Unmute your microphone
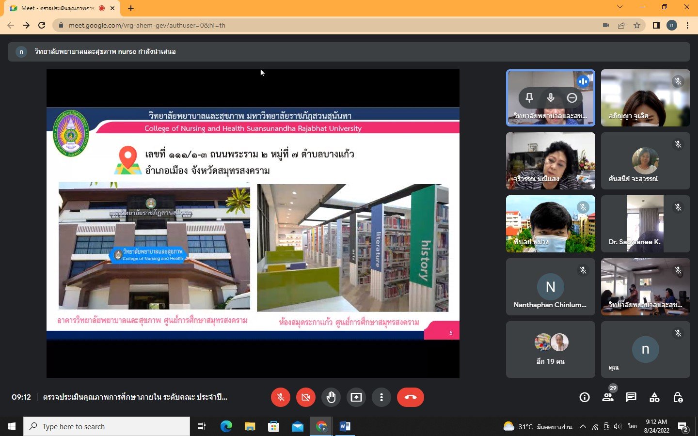Viewport: 698px width, 436px height. tap(281, 397)
